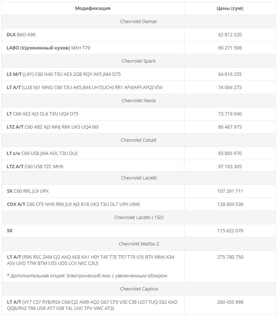
Task: Select the Nexia LTZ A/T modification cell
Action: [53, 127]
